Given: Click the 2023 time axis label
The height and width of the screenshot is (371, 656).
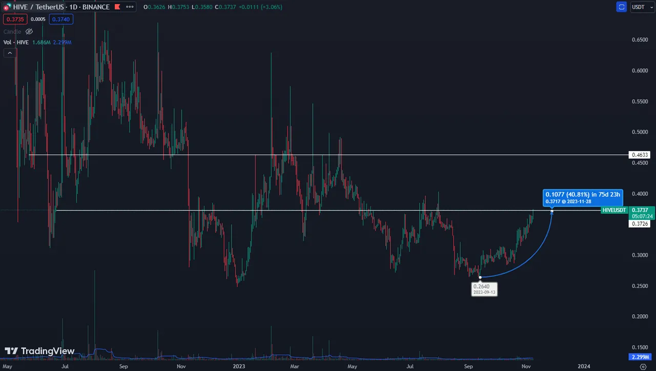Looking at the screenshot, I should coord(239,366).
